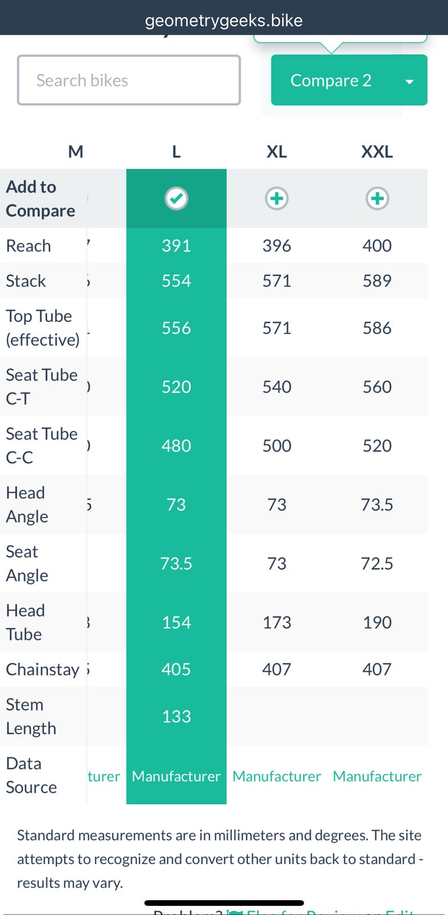Tap the iOS home indicator bar

pos(224,903)
